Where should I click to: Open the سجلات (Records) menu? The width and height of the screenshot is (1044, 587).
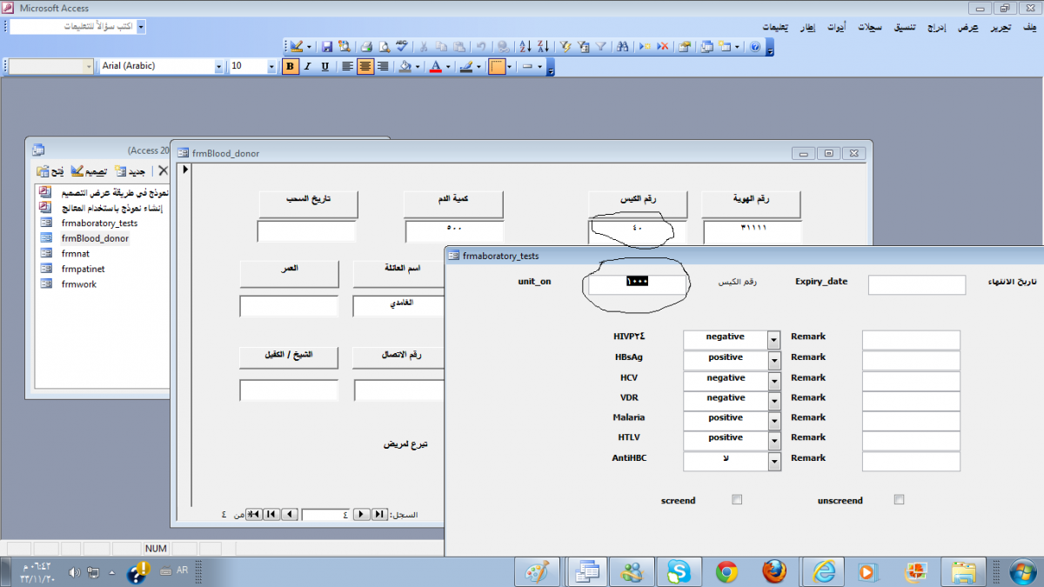(x=869, y=28)
